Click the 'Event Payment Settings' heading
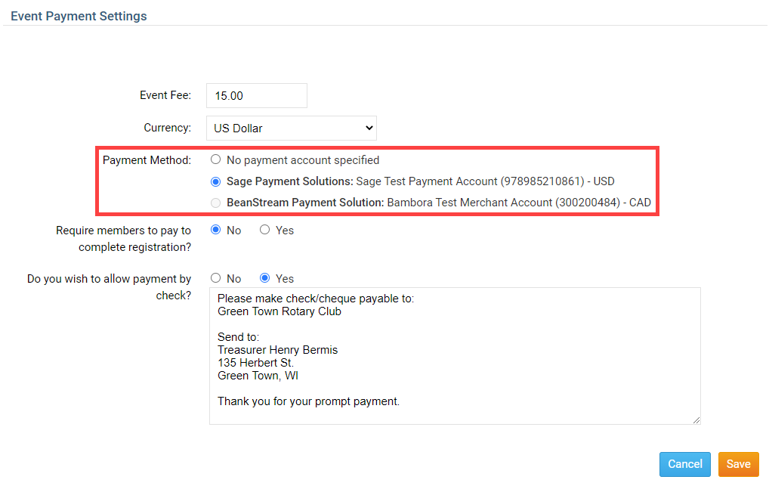The width and height of the screenshot is (769, 486). (79, 16)
